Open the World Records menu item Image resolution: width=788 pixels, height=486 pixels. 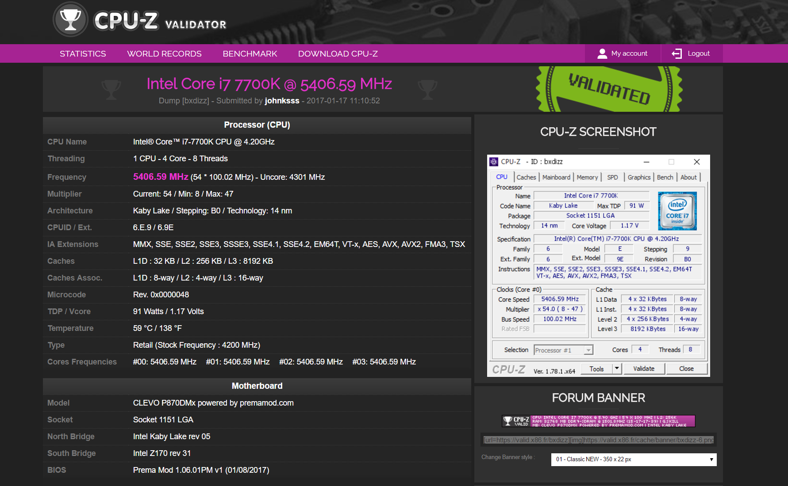click(x=164, y=53)
